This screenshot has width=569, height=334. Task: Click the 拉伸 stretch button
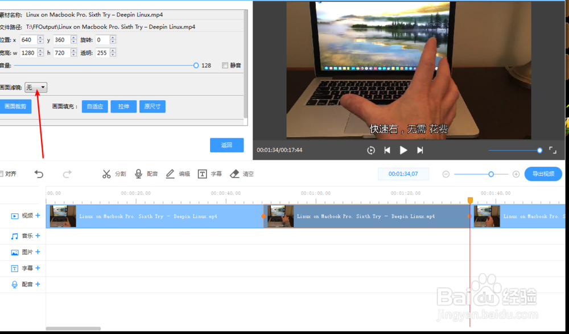(123, 106)
